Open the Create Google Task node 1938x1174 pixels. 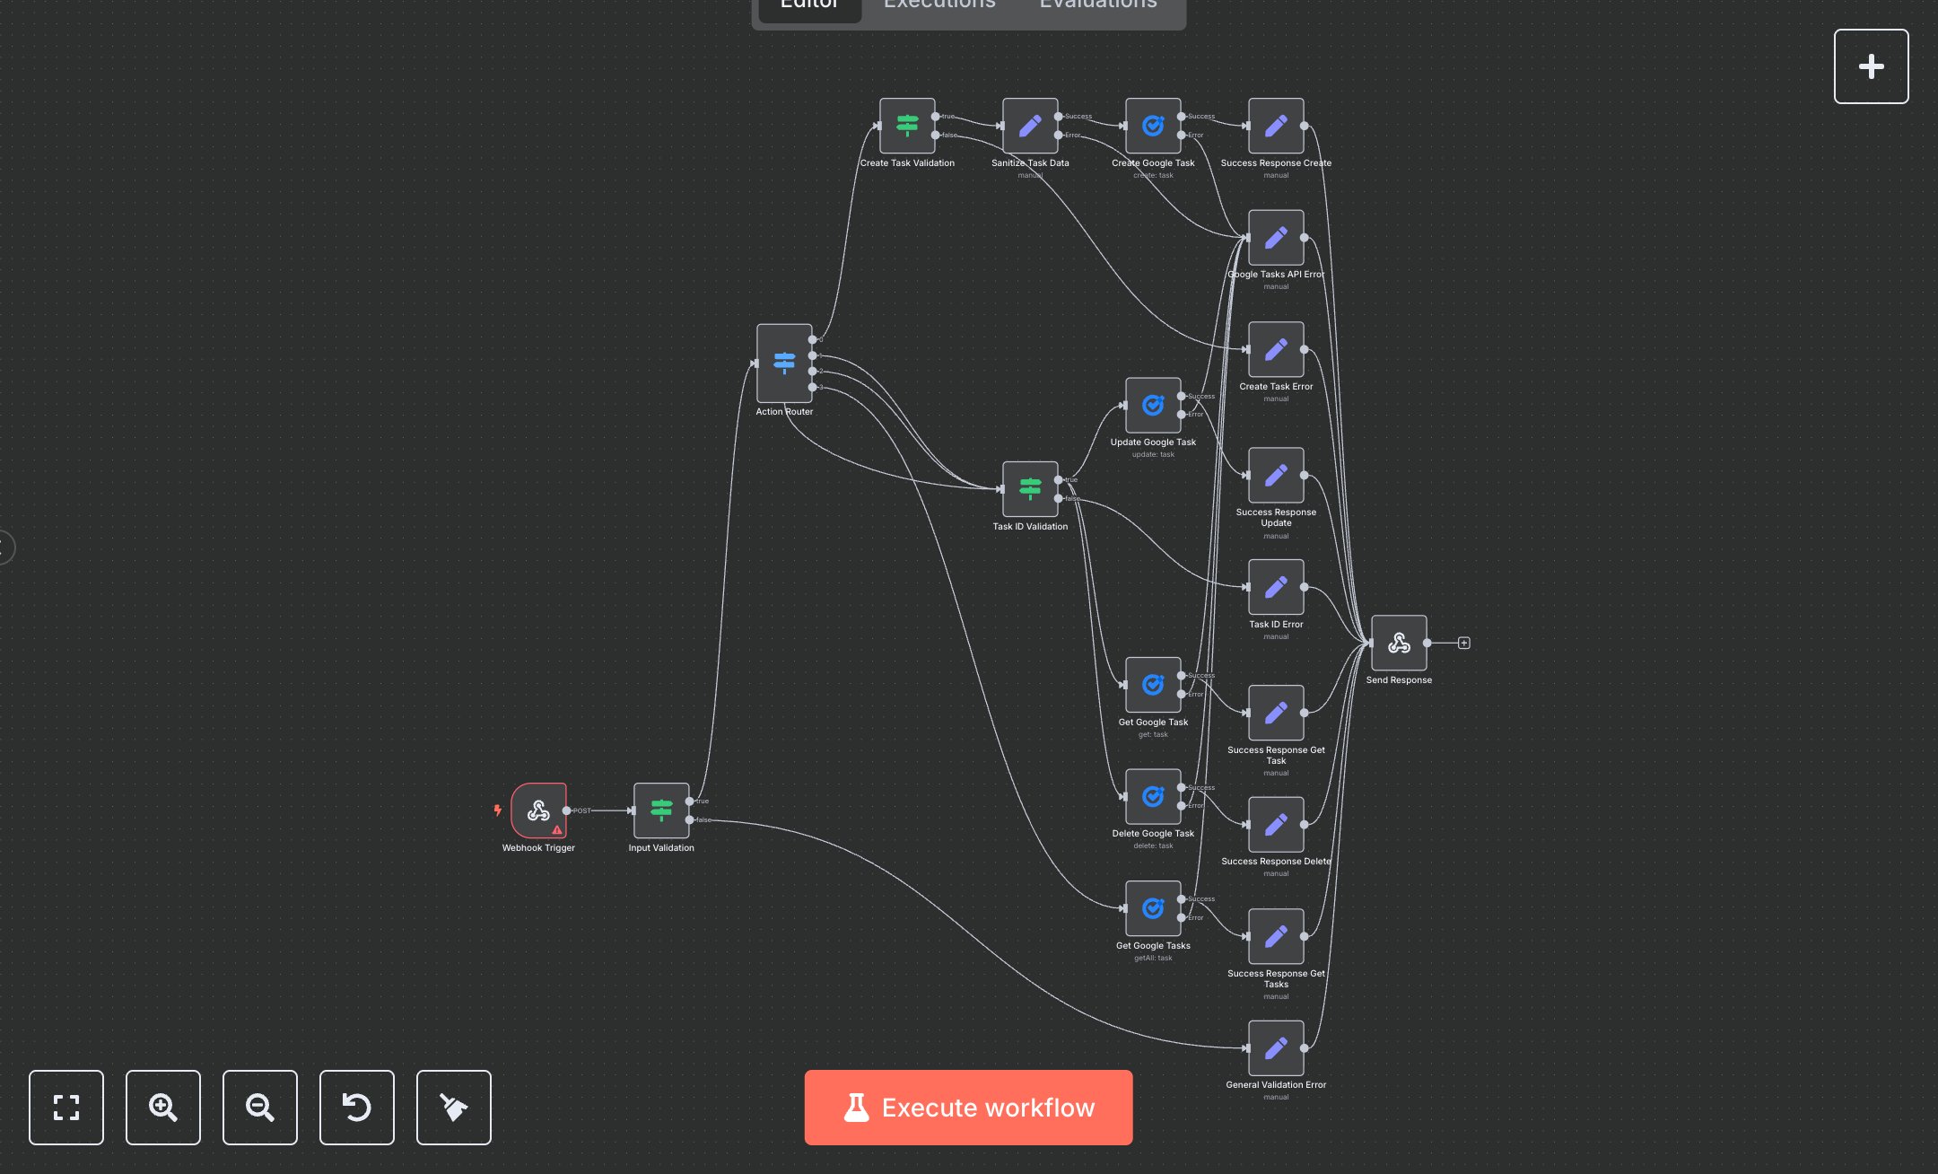pyautogui.click(x=1153, y=126)
